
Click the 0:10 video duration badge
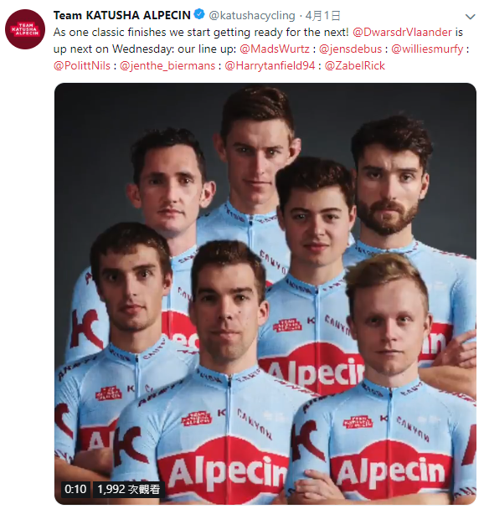pyautogui.click(x=75, y=489)
